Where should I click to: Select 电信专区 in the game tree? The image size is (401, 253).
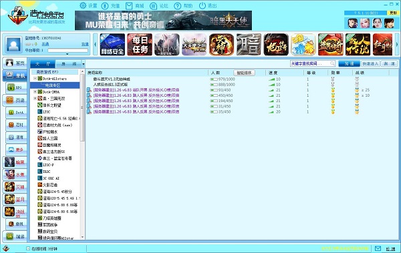52,85
